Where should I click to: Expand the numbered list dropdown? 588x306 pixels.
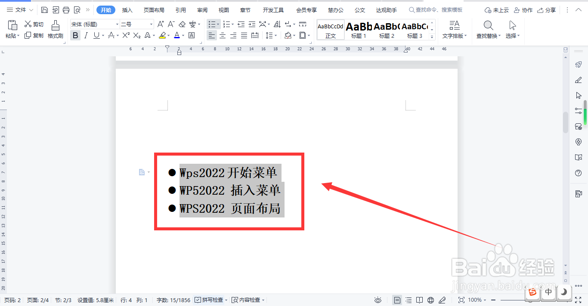pos(233,24)
